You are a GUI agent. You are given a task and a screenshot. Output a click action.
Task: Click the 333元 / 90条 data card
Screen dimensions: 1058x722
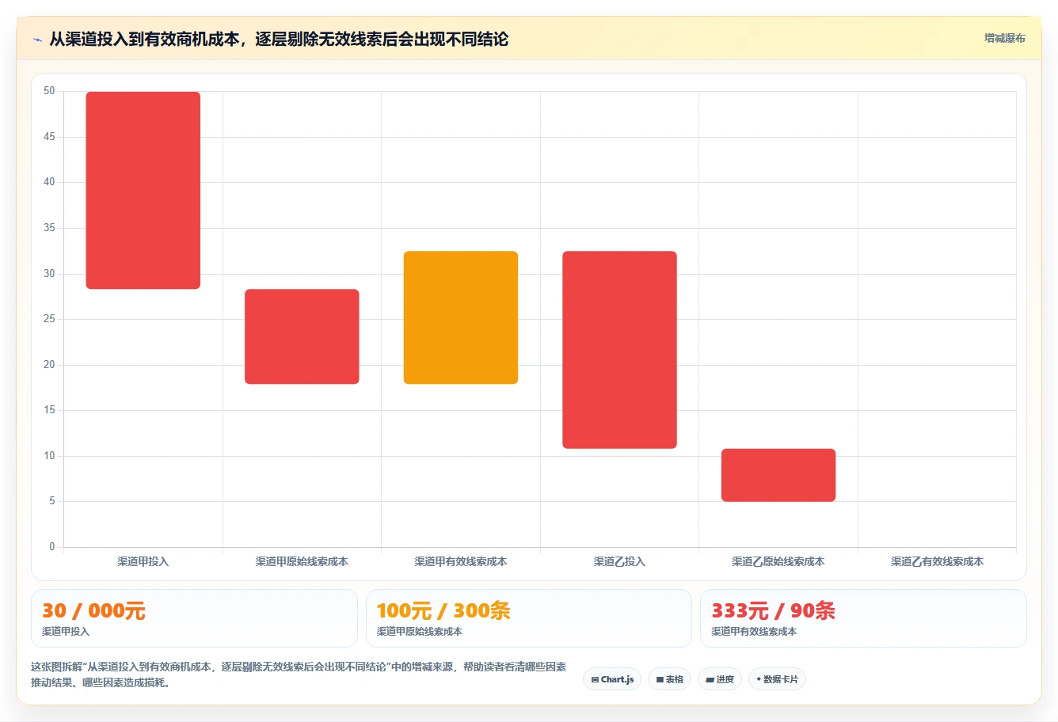click(863, 618)
